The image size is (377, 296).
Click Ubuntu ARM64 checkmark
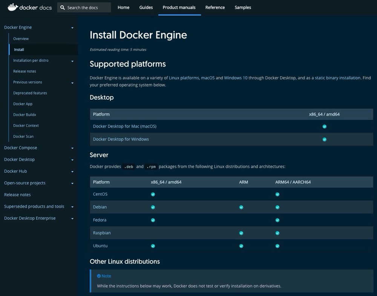pos(277,246)
